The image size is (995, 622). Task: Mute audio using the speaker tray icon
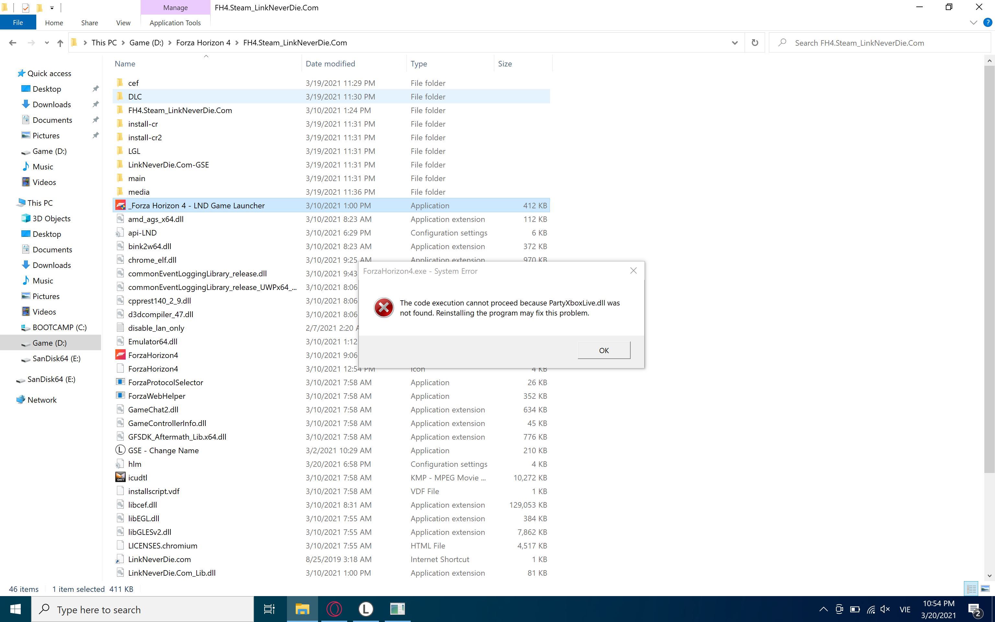[x=885, y=609]
